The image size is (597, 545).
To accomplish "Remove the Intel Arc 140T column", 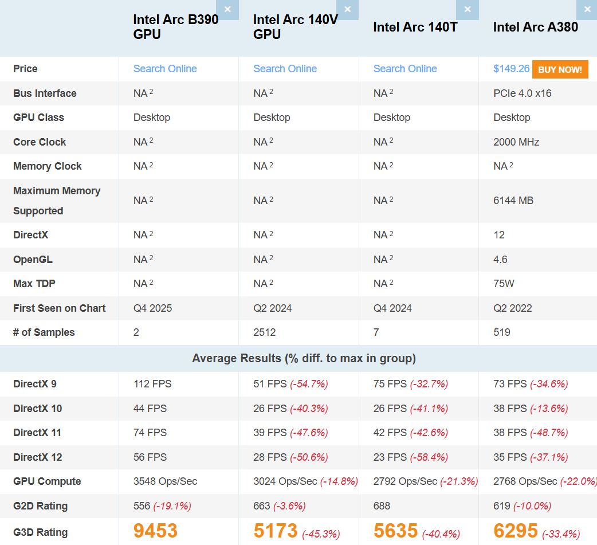I will click(x=468, y=10).
